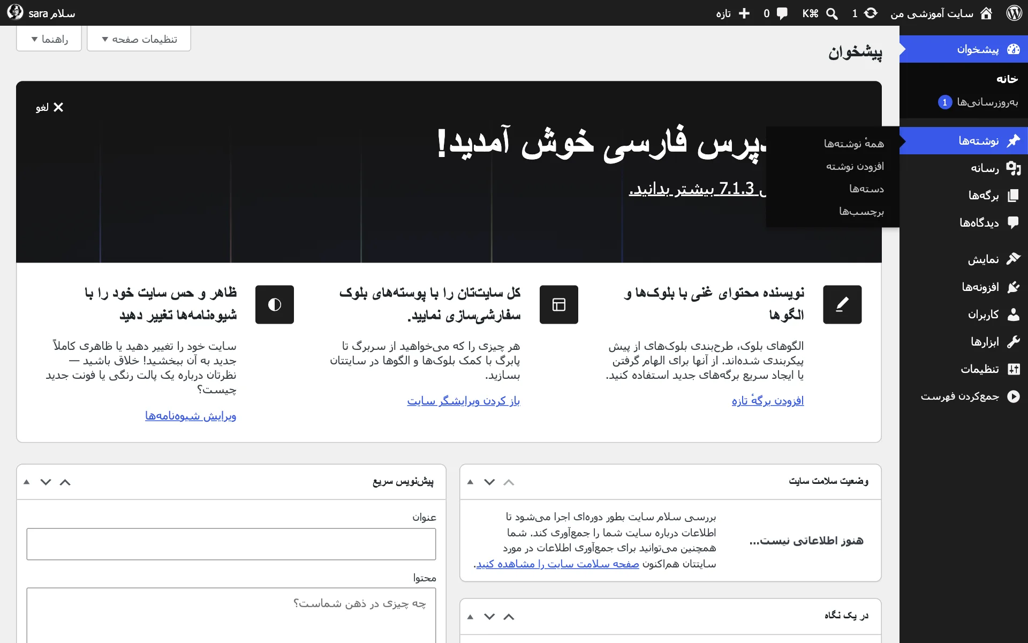
Task: Open the نوشته‌ها posts menu
Action: [x=964, y=141]
